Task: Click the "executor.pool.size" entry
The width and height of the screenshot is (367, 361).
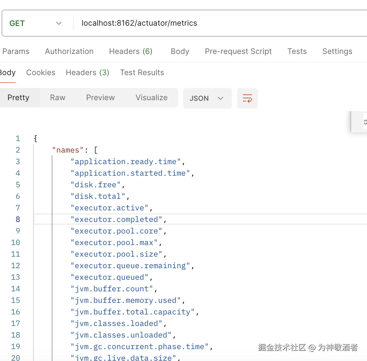Action: pyautogui.click(x=116, y=254)
